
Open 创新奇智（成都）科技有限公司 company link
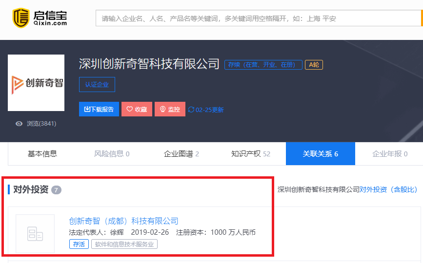pyautogui.click(x=123, y=221)
